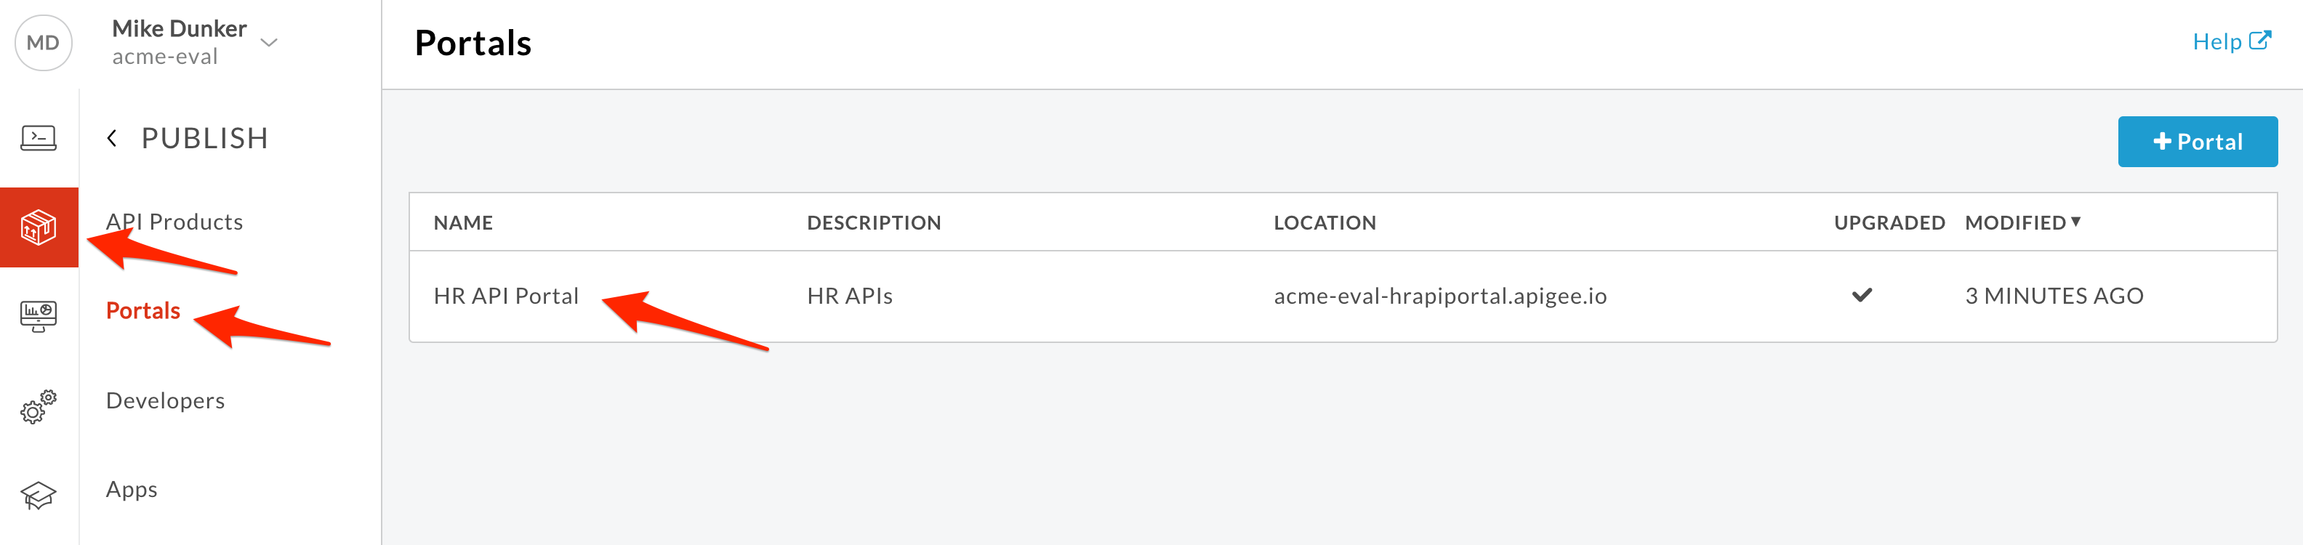The image size is (2303, 545).
Task: Select the Publish package box icon
Action: [x=39, y=227]
